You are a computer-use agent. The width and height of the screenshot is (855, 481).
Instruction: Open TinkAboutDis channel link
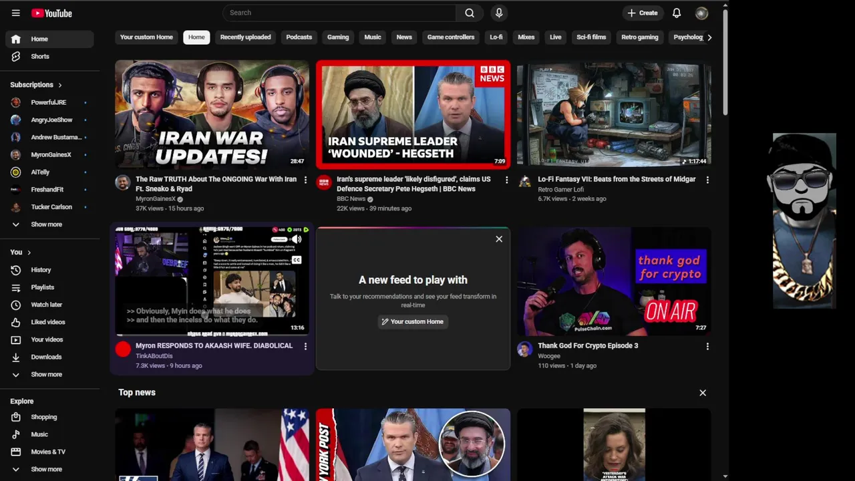tap(154, 356)
